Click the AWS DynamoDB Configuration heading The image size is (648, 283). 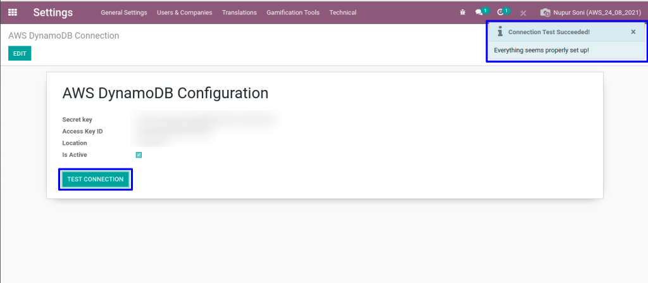click(x=165, y=93)
